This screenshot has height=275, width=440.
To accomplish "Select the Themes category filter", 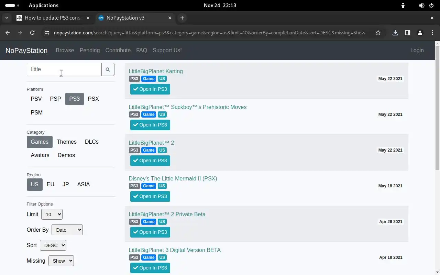I will point(67,142).
